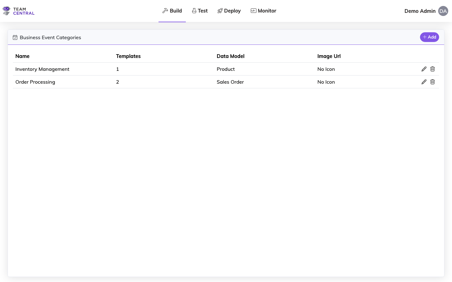Image resolution: width=452 pixels, height=282 pixels.
Task: Go to the Deploy tab
Action: (x=229, y=11)
